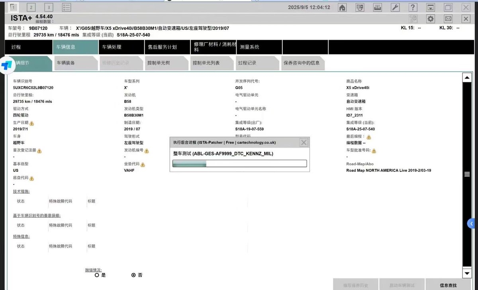Open the connection manager devices icon
The image size is (478, 290).
coord(360,7)
